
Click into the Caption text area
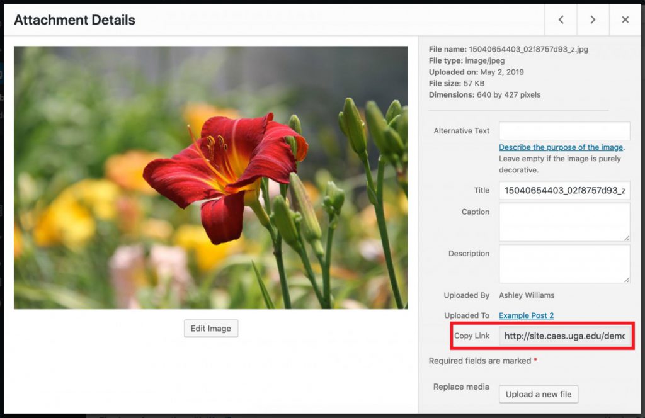tap(564, 222)
